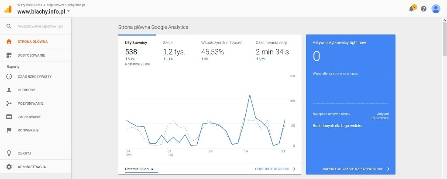The width and height of the screenshot is (447, 179).
Task: Open the user account avatar
Action: click(x=436, y=9)
